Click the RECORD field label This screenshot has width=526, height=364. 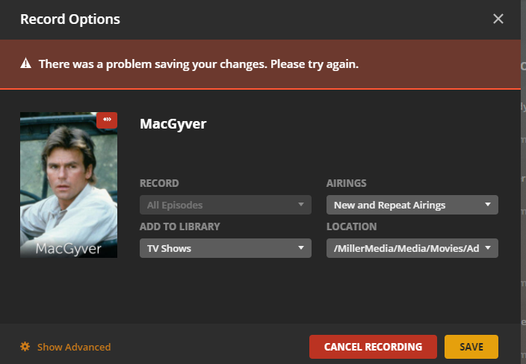click(x=159, y=183)
